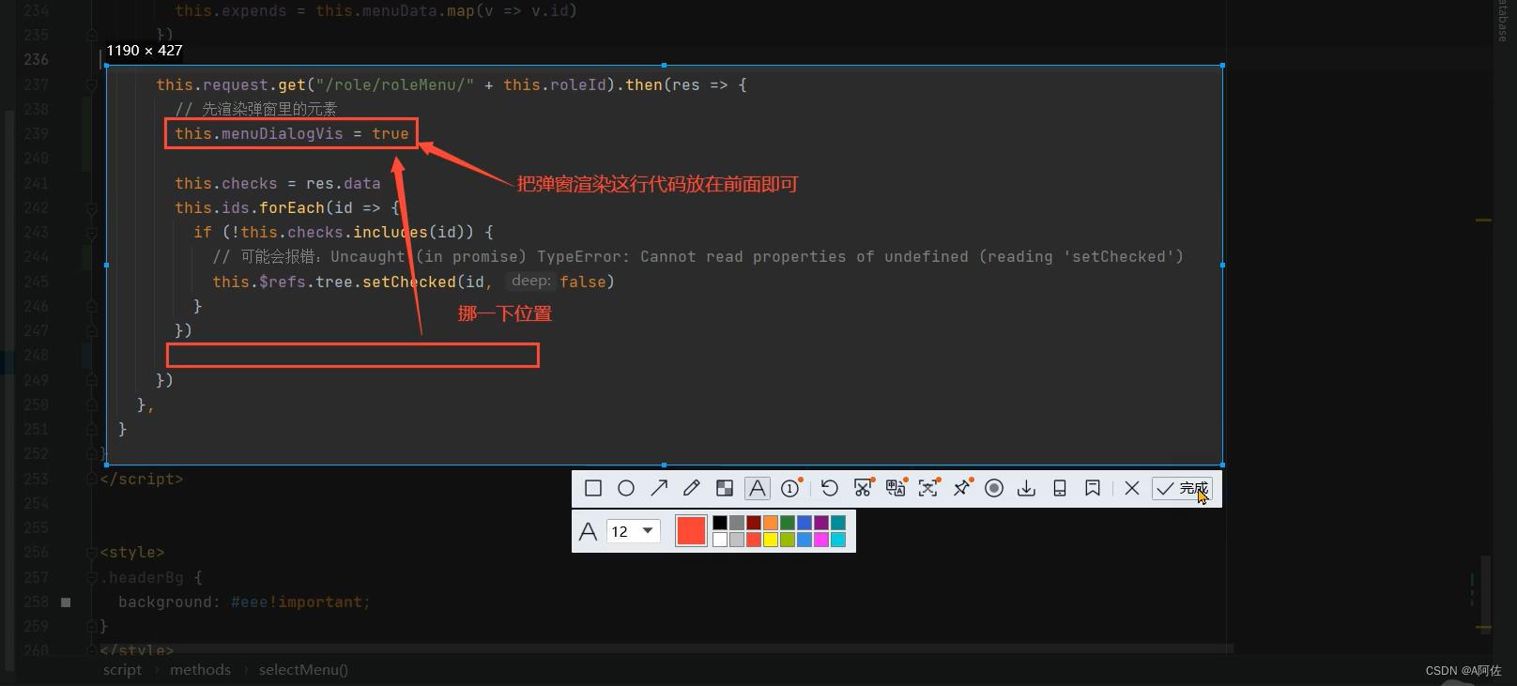
Task: Collapse the forEach fold marker at line 242
Action: 92,208
